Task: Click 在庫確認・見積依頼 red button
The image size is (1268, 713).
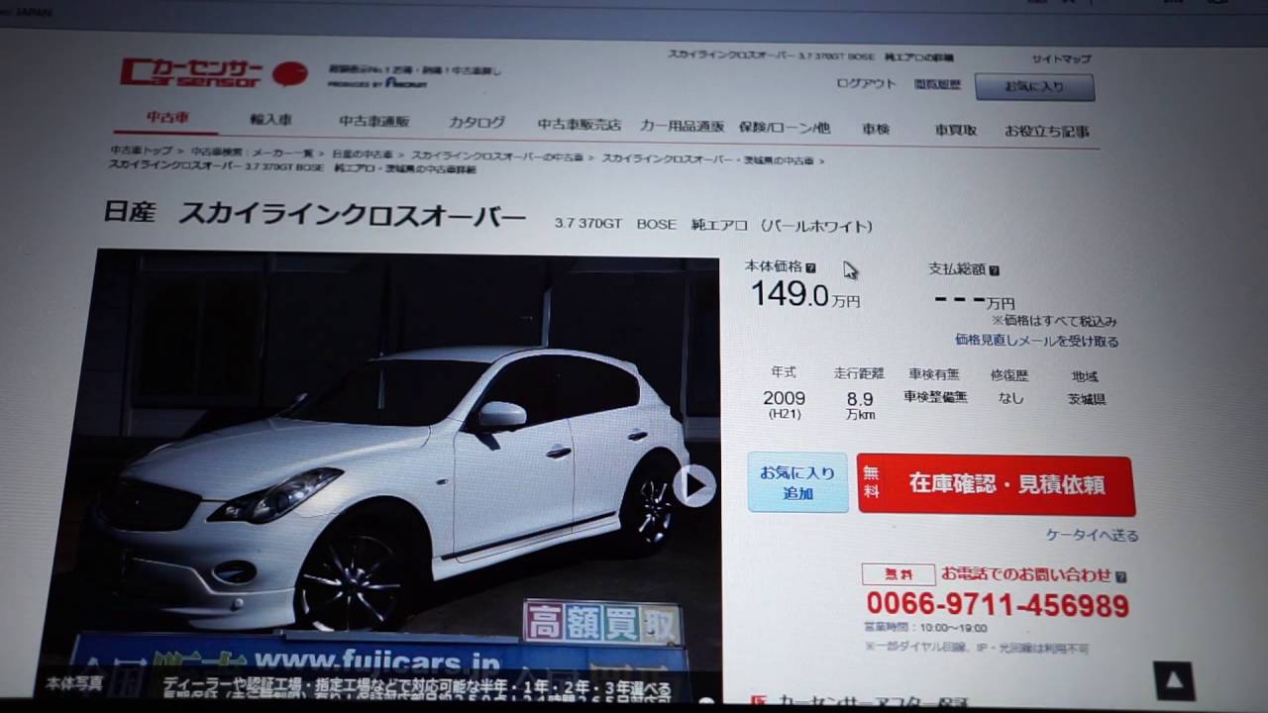Action: [x=996, y=485]
